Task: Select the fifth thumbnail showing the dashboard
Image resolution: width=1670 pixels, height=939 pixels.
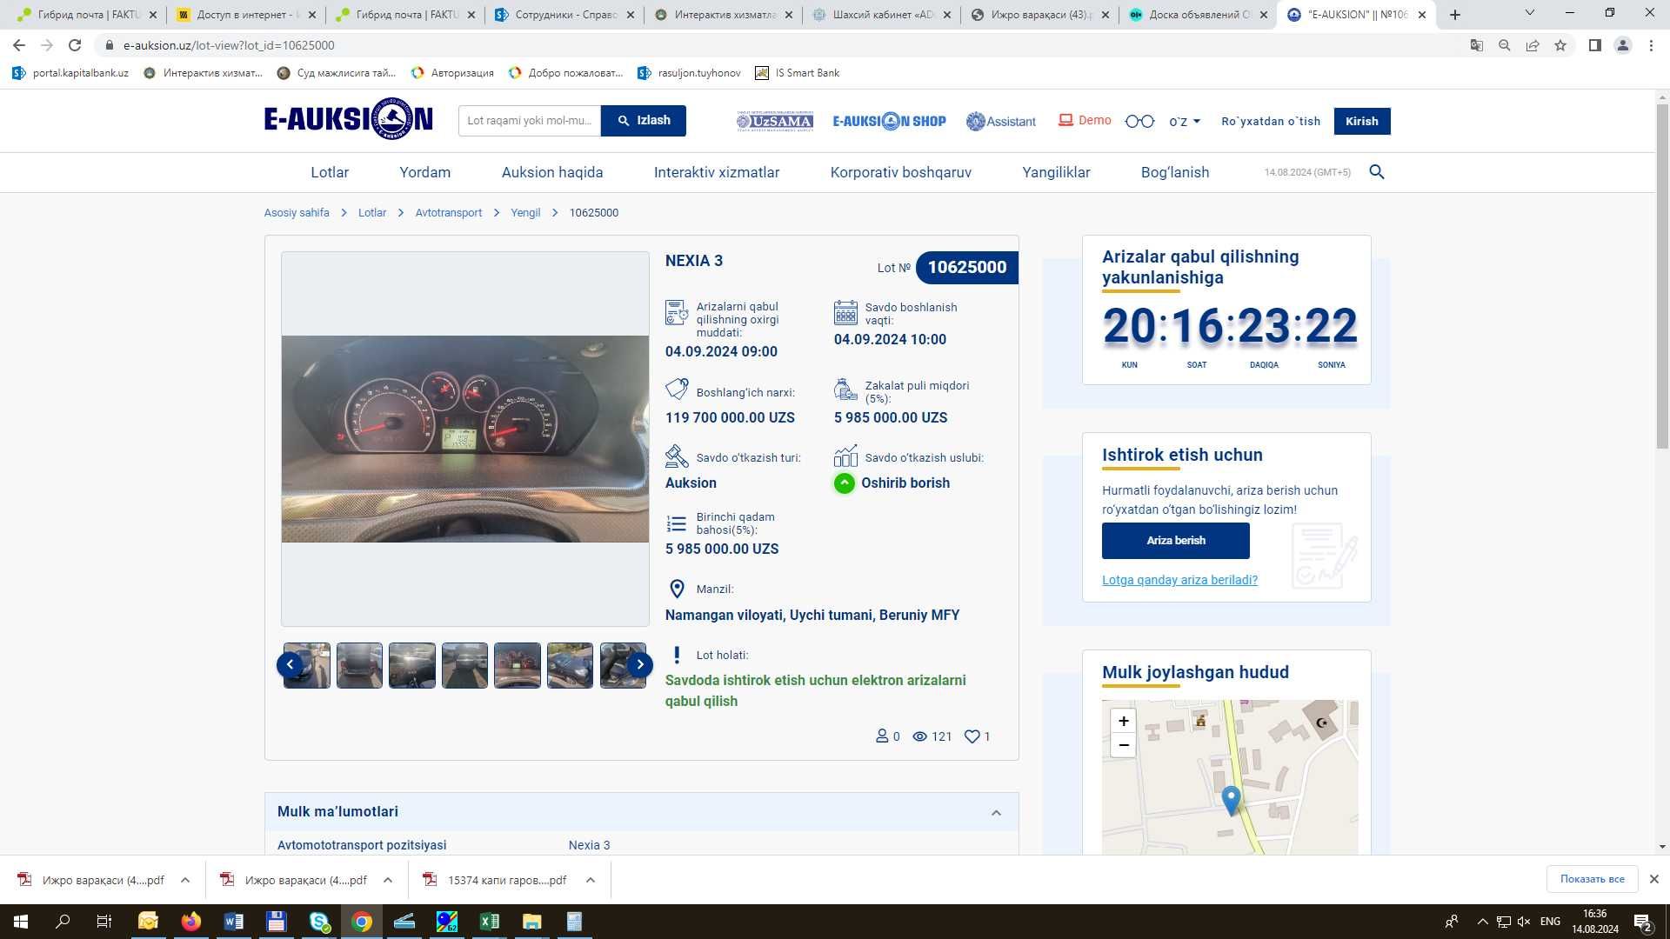Action: [x=518, y=665]
